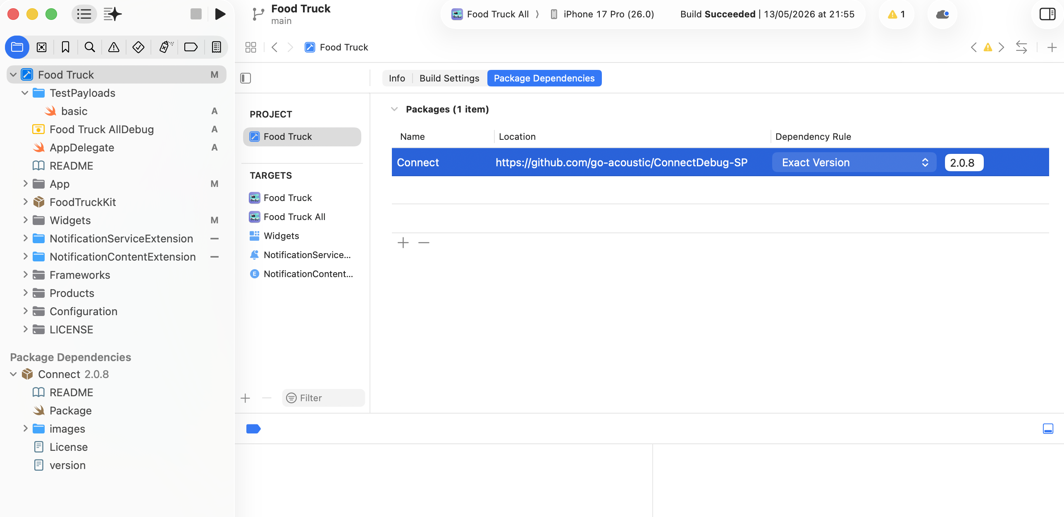Screen dimensions: 1064x517
Task: Open the coding assistant sparkle icon
Action: click(112, 14)
